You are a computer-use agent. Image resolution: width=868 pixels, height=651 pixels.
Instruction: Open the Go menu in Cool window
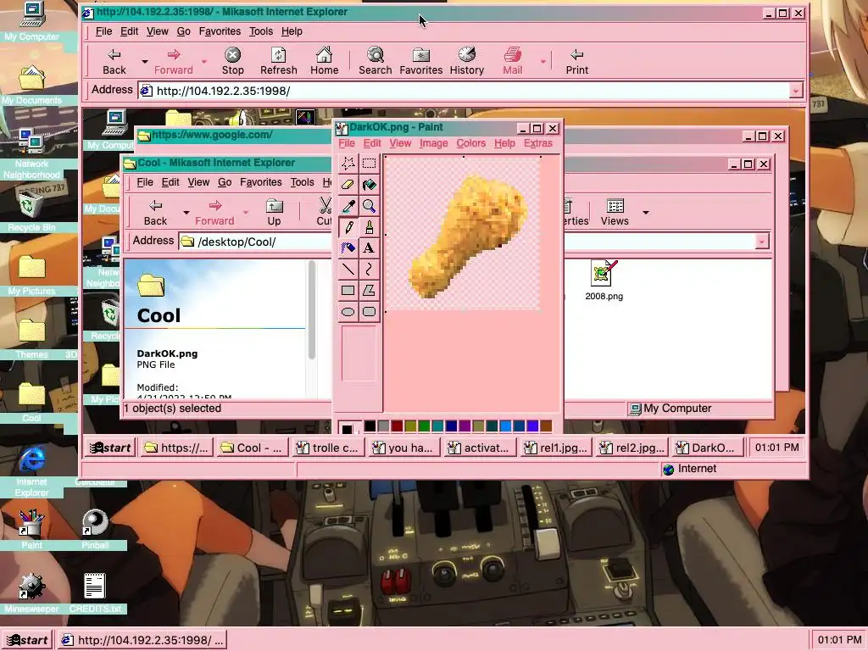pos(225,182)
